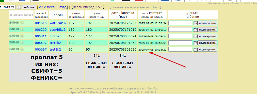Open login tret3k2 in the 95 row

click(55, 49)
